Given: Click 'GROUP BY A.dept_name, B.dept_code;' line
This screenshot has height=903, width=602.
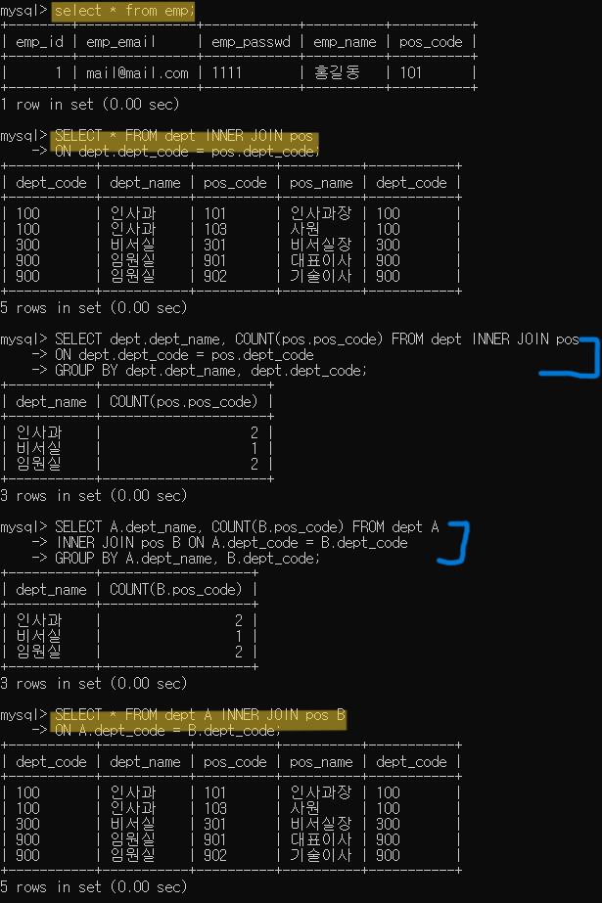Looking at the screenshot, I should [187, 558].
